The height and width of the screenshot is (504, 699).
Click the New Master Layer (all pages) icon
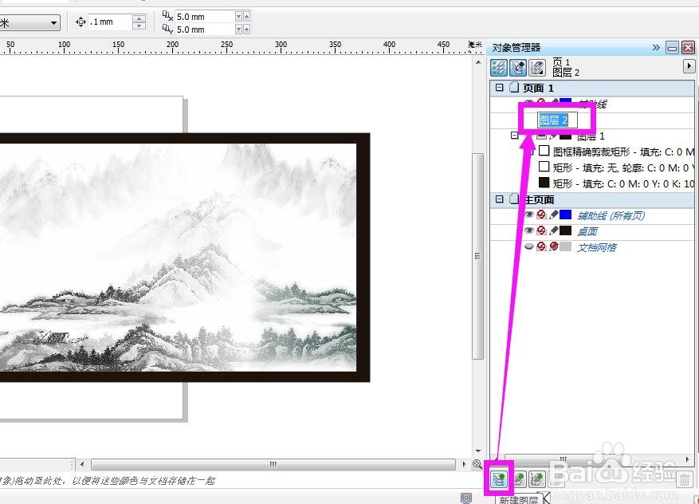tap(519, 478)
